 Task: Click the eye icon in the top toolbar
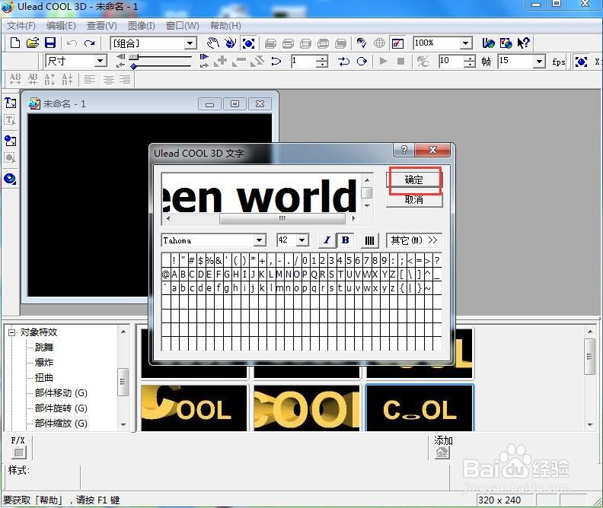click(361, 43)
